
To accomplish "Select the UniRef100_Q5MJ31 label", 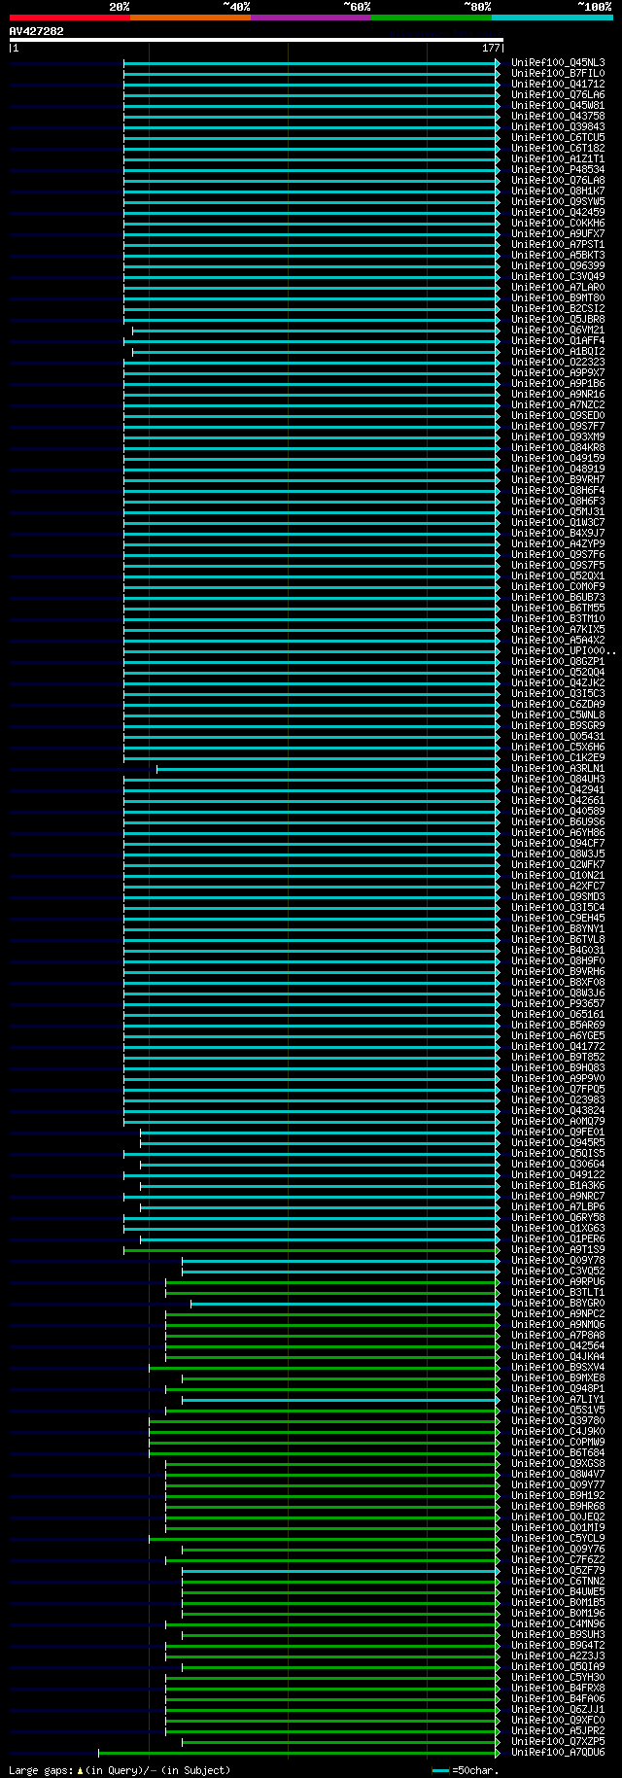I will [558, 512].
